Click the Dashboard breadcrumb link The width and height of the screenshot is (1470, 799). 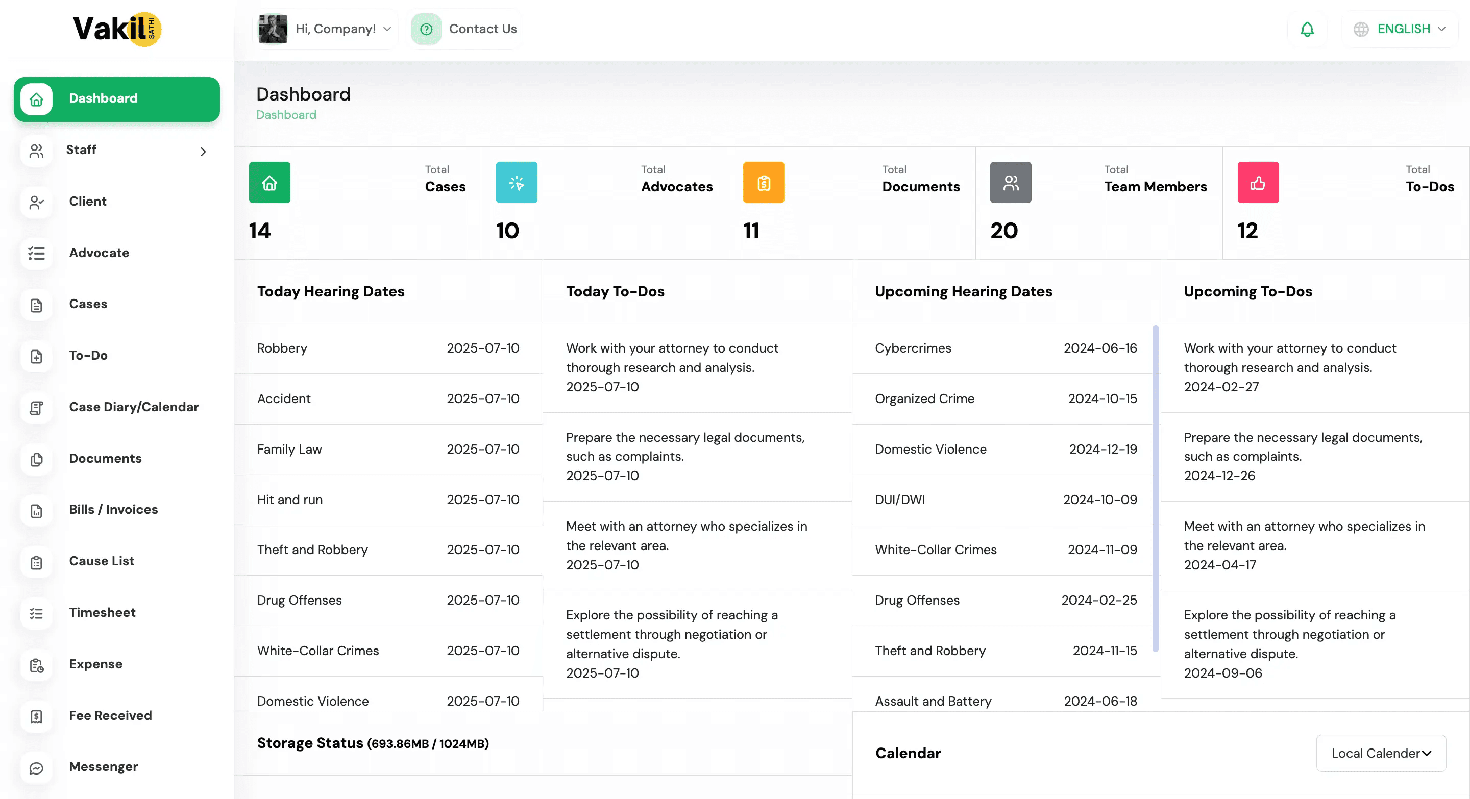click(286, 115)
